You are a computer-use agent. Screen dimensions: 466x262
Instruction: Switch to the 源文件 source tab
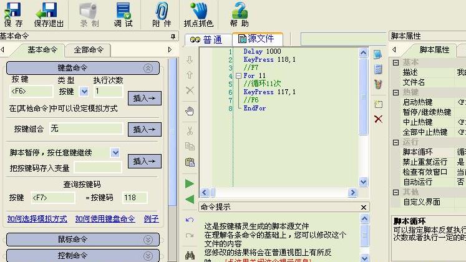click(x=257, y=39)
